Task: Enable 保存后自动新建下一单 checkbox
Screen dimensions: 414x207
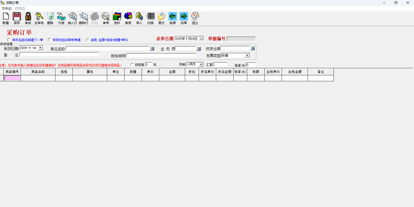Action: pos(9,40)
